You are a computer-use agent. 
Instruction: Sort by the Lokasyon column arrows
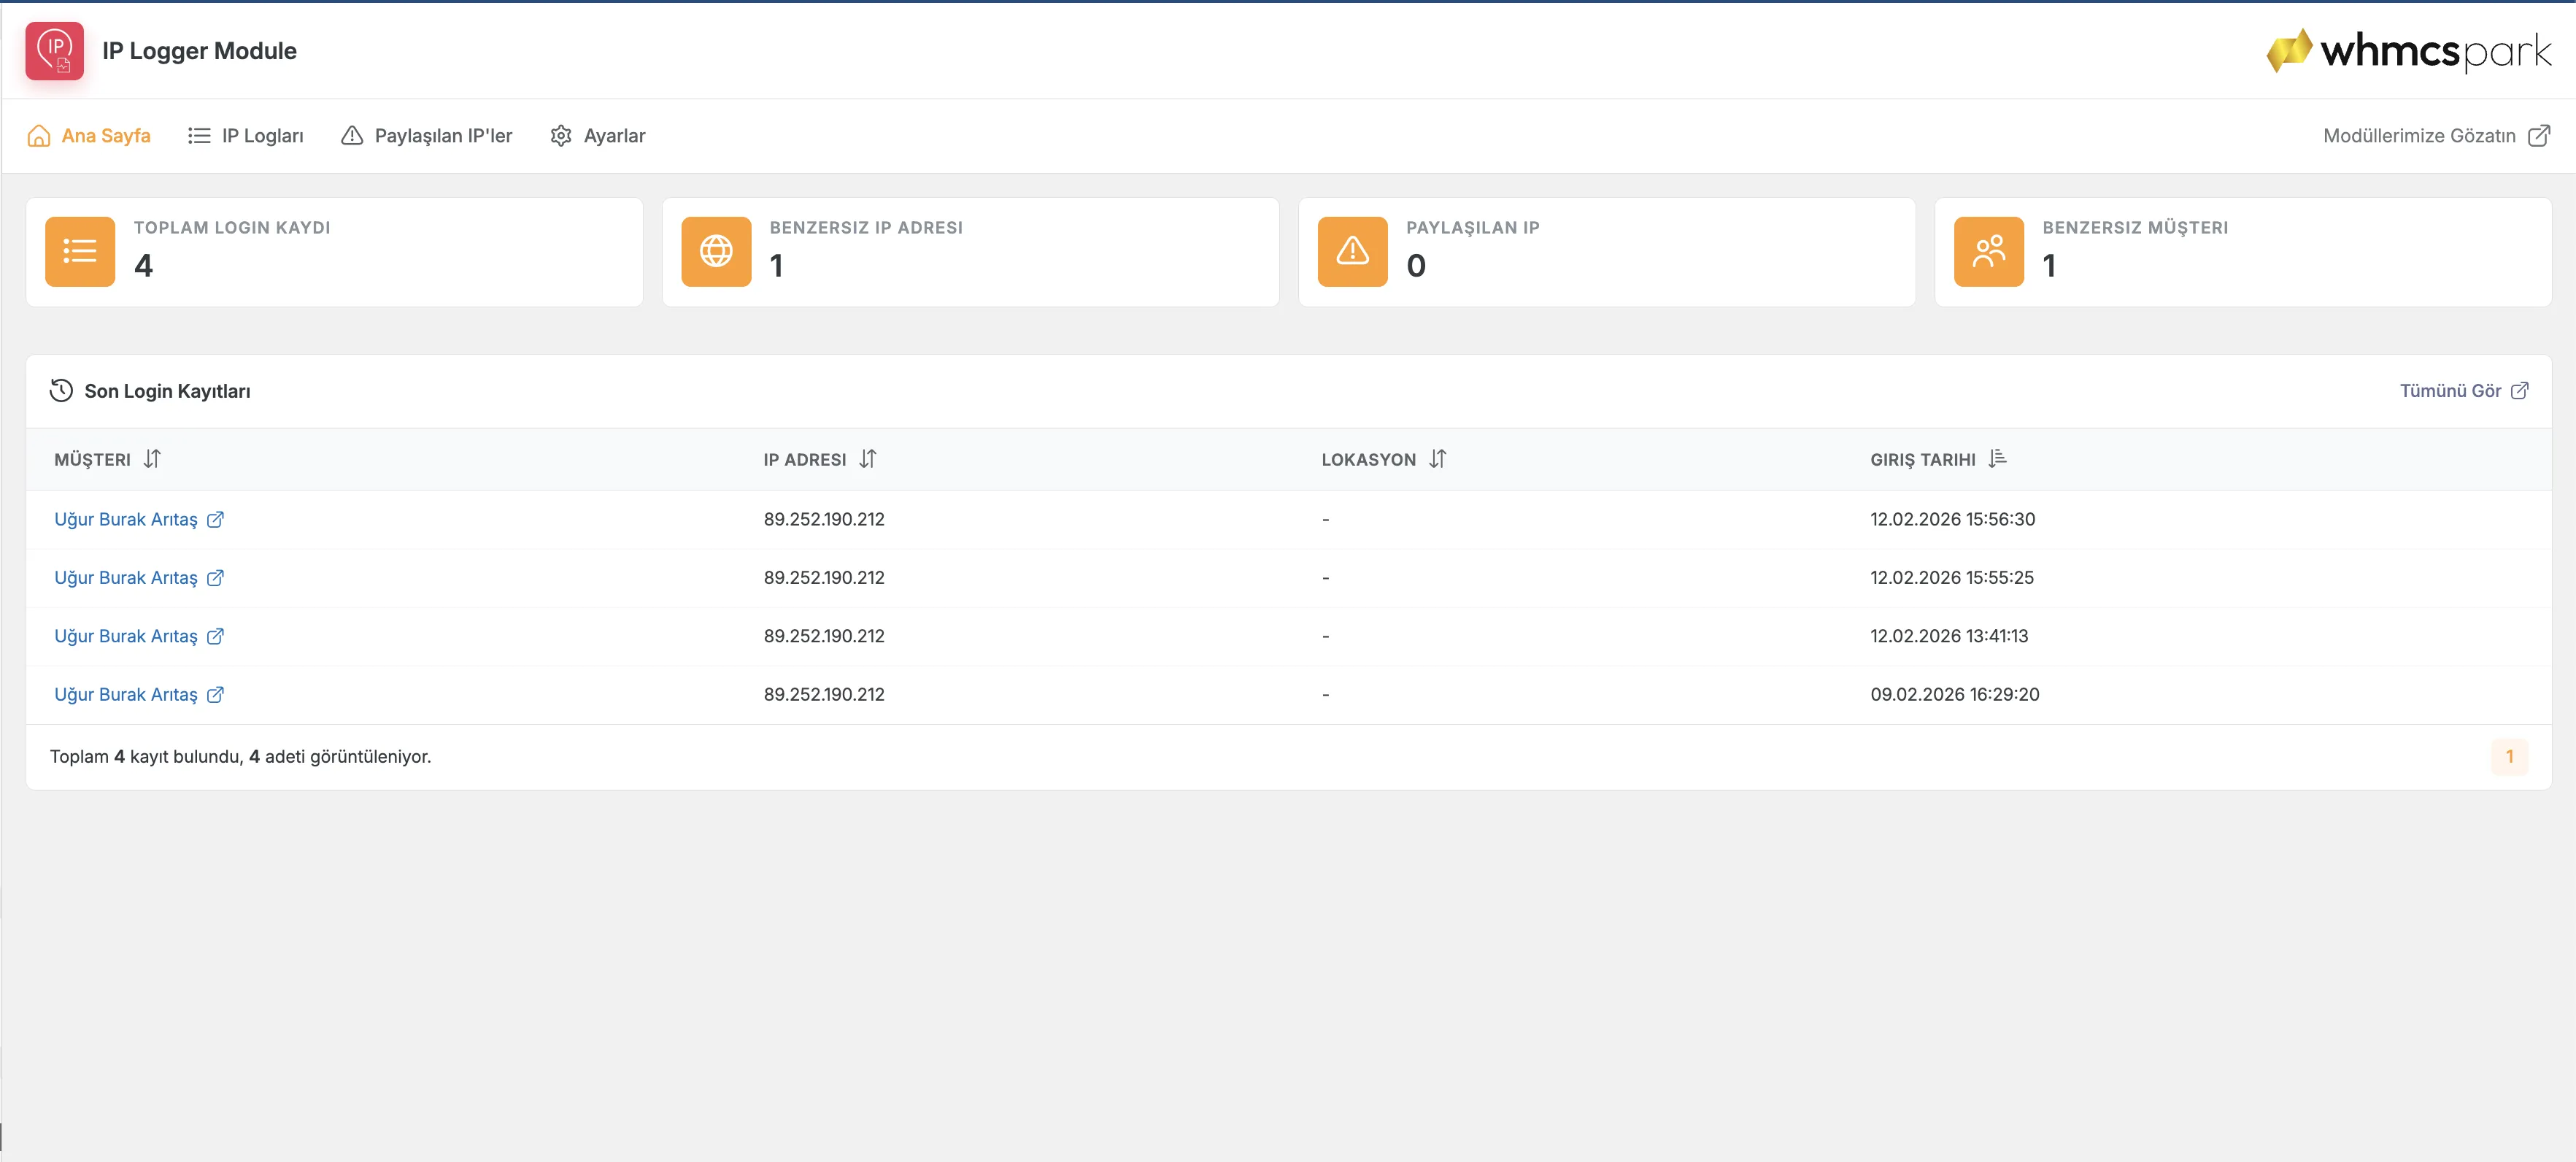[x=1437, y=459]
